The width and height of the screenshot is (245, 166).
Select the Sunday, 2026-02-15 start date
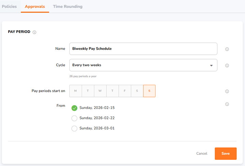pyautogui.click(x=74, y=108)
